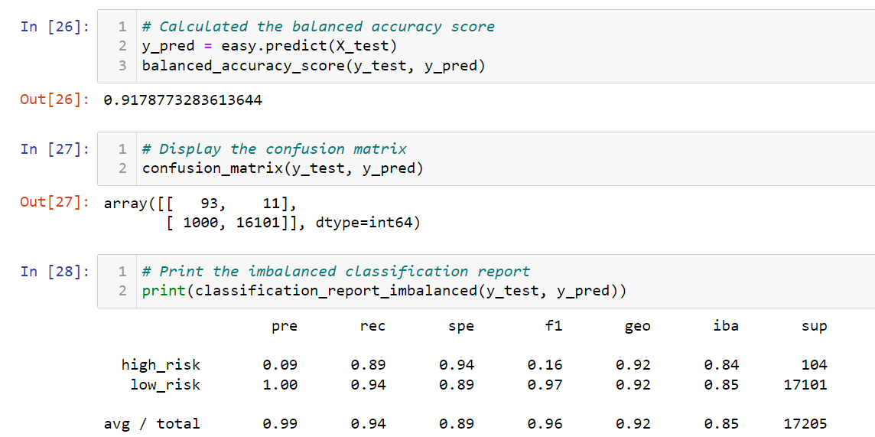This screenshot has width=875, height=437.
Task: Select the In [26] code cell prompt
Action: point(54,26)
